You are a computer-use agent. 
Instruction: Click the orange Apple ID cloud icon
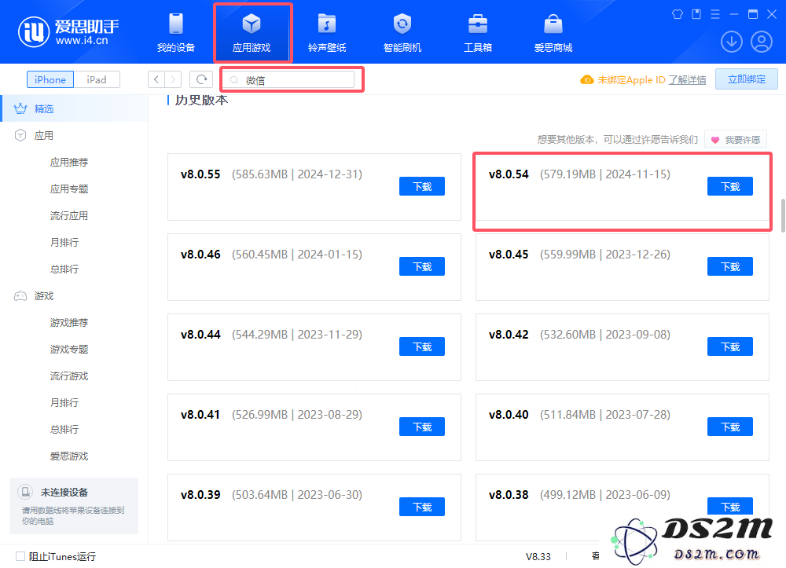pos(586,79)
